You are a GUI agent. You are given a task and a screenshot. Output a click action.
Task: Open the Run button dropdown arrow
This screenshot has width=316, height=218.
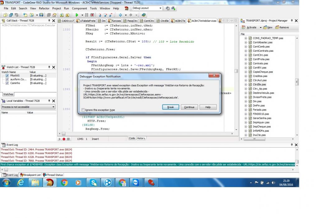point(82,15)
